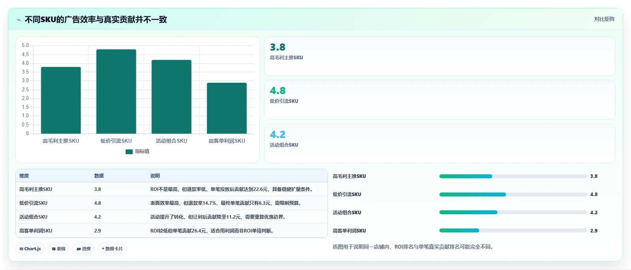This screenshot has width=631, height=270.
Task: Click the 低价引流SKU bar in chart
Action: tap(116, 91)
